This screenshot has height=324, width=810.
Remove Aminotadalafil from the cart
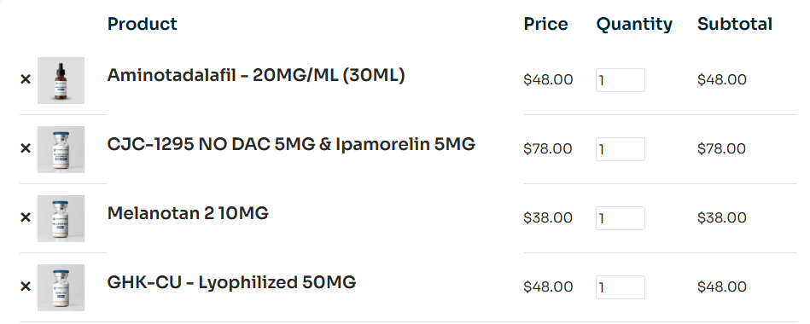pyautogui.click(x=26, y=79)
